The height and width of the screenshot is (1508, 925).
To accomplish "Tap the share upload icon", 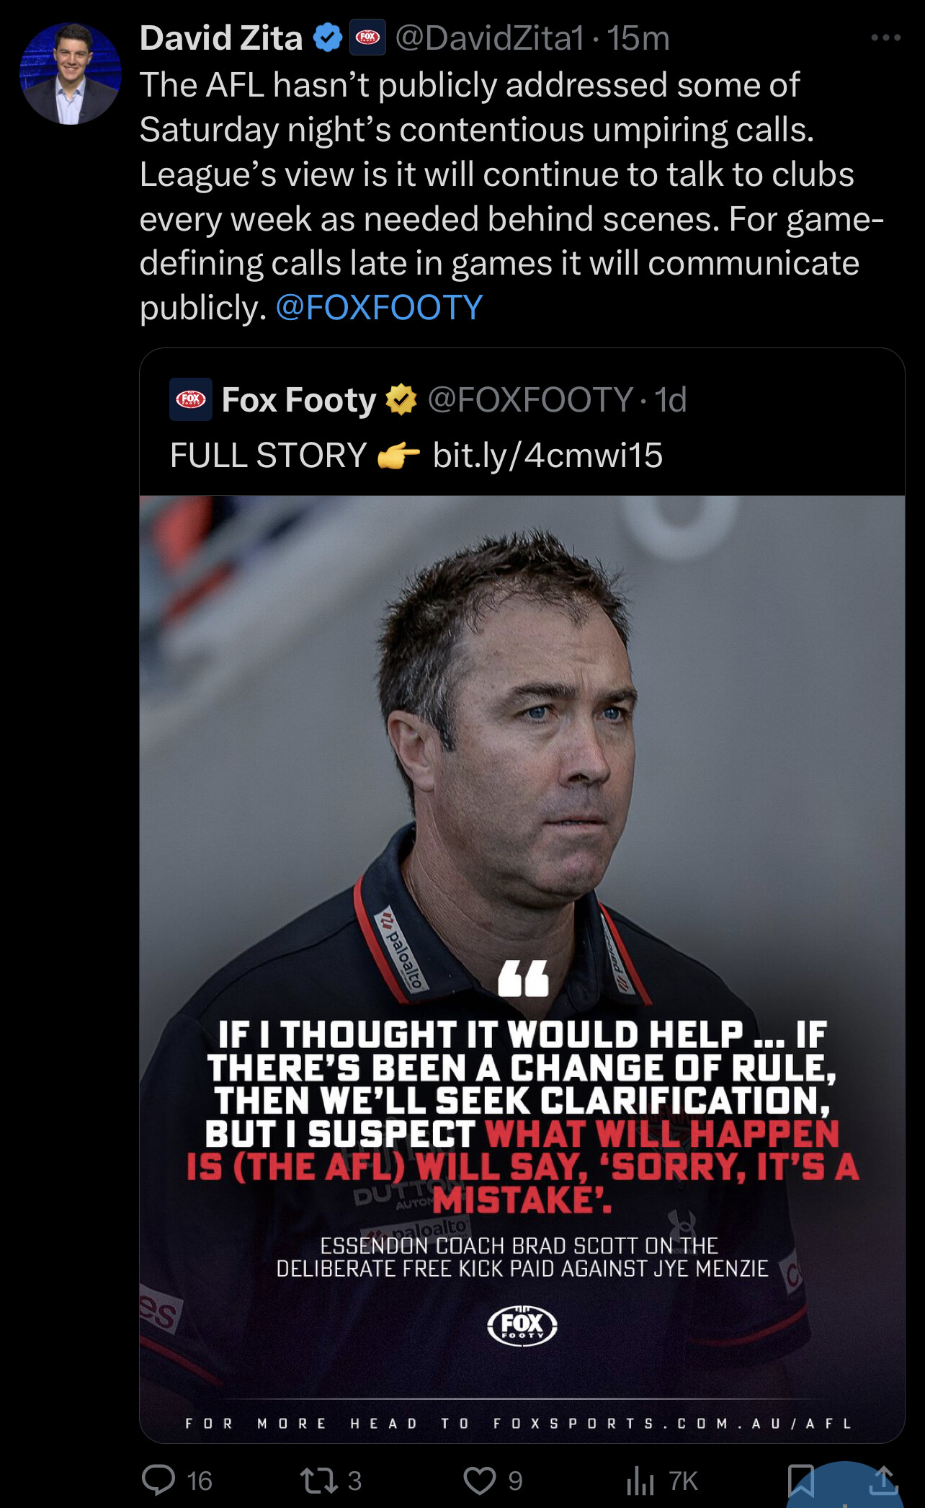I will pyautogui.click(x=884, y=1481).
